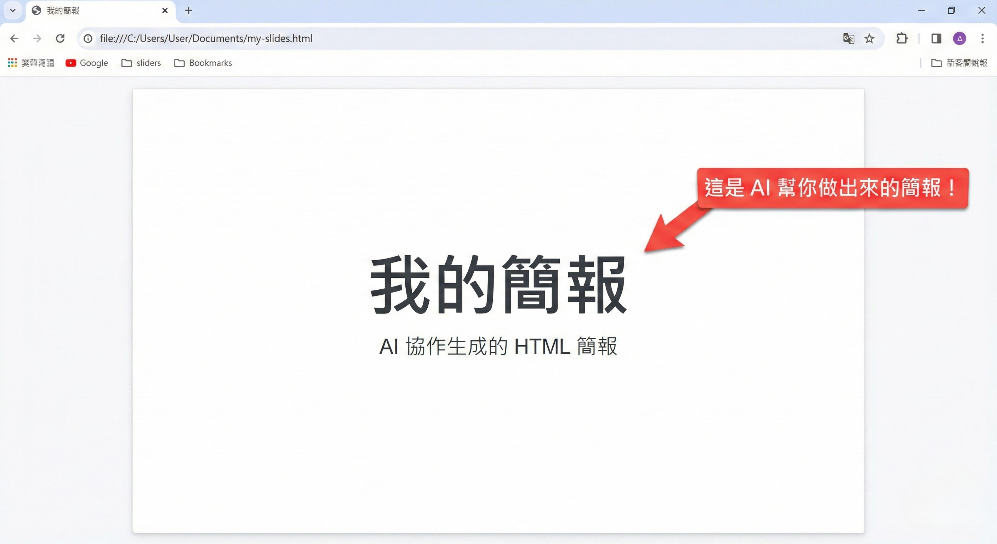Navigate forward in browser history

pyautogui.click(x=37, y=38)
